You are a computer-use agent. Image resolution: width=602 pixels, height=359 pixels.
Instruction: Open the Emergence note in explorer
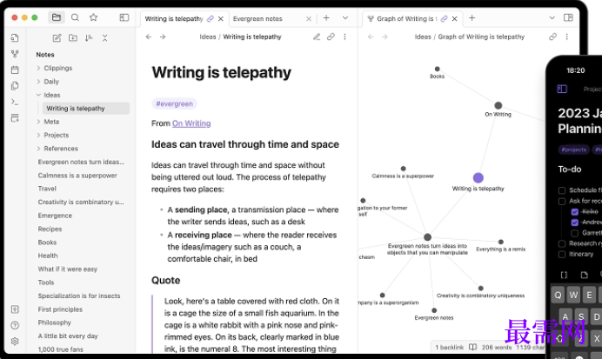pos(55,216)
